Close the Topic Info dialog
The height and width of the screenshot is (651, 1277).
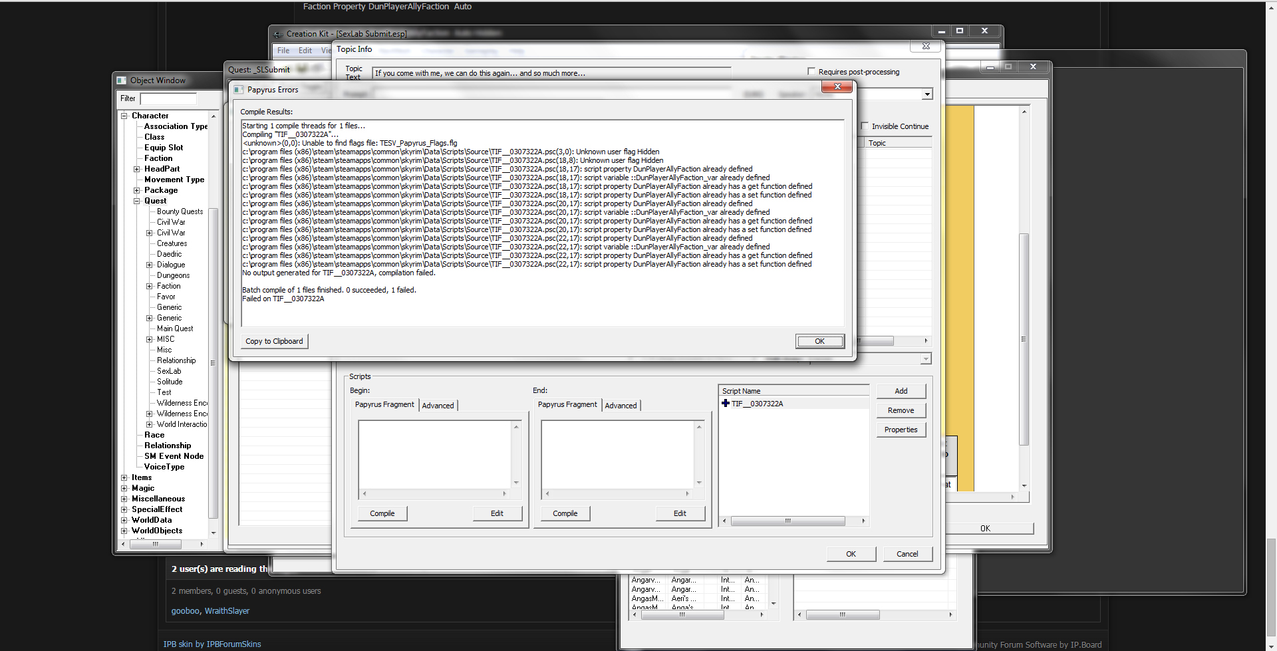click(x=926, y=47)
